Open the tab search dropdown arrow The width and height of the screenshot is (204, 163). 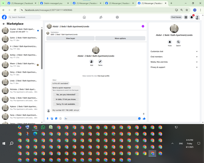pos(3,3)
